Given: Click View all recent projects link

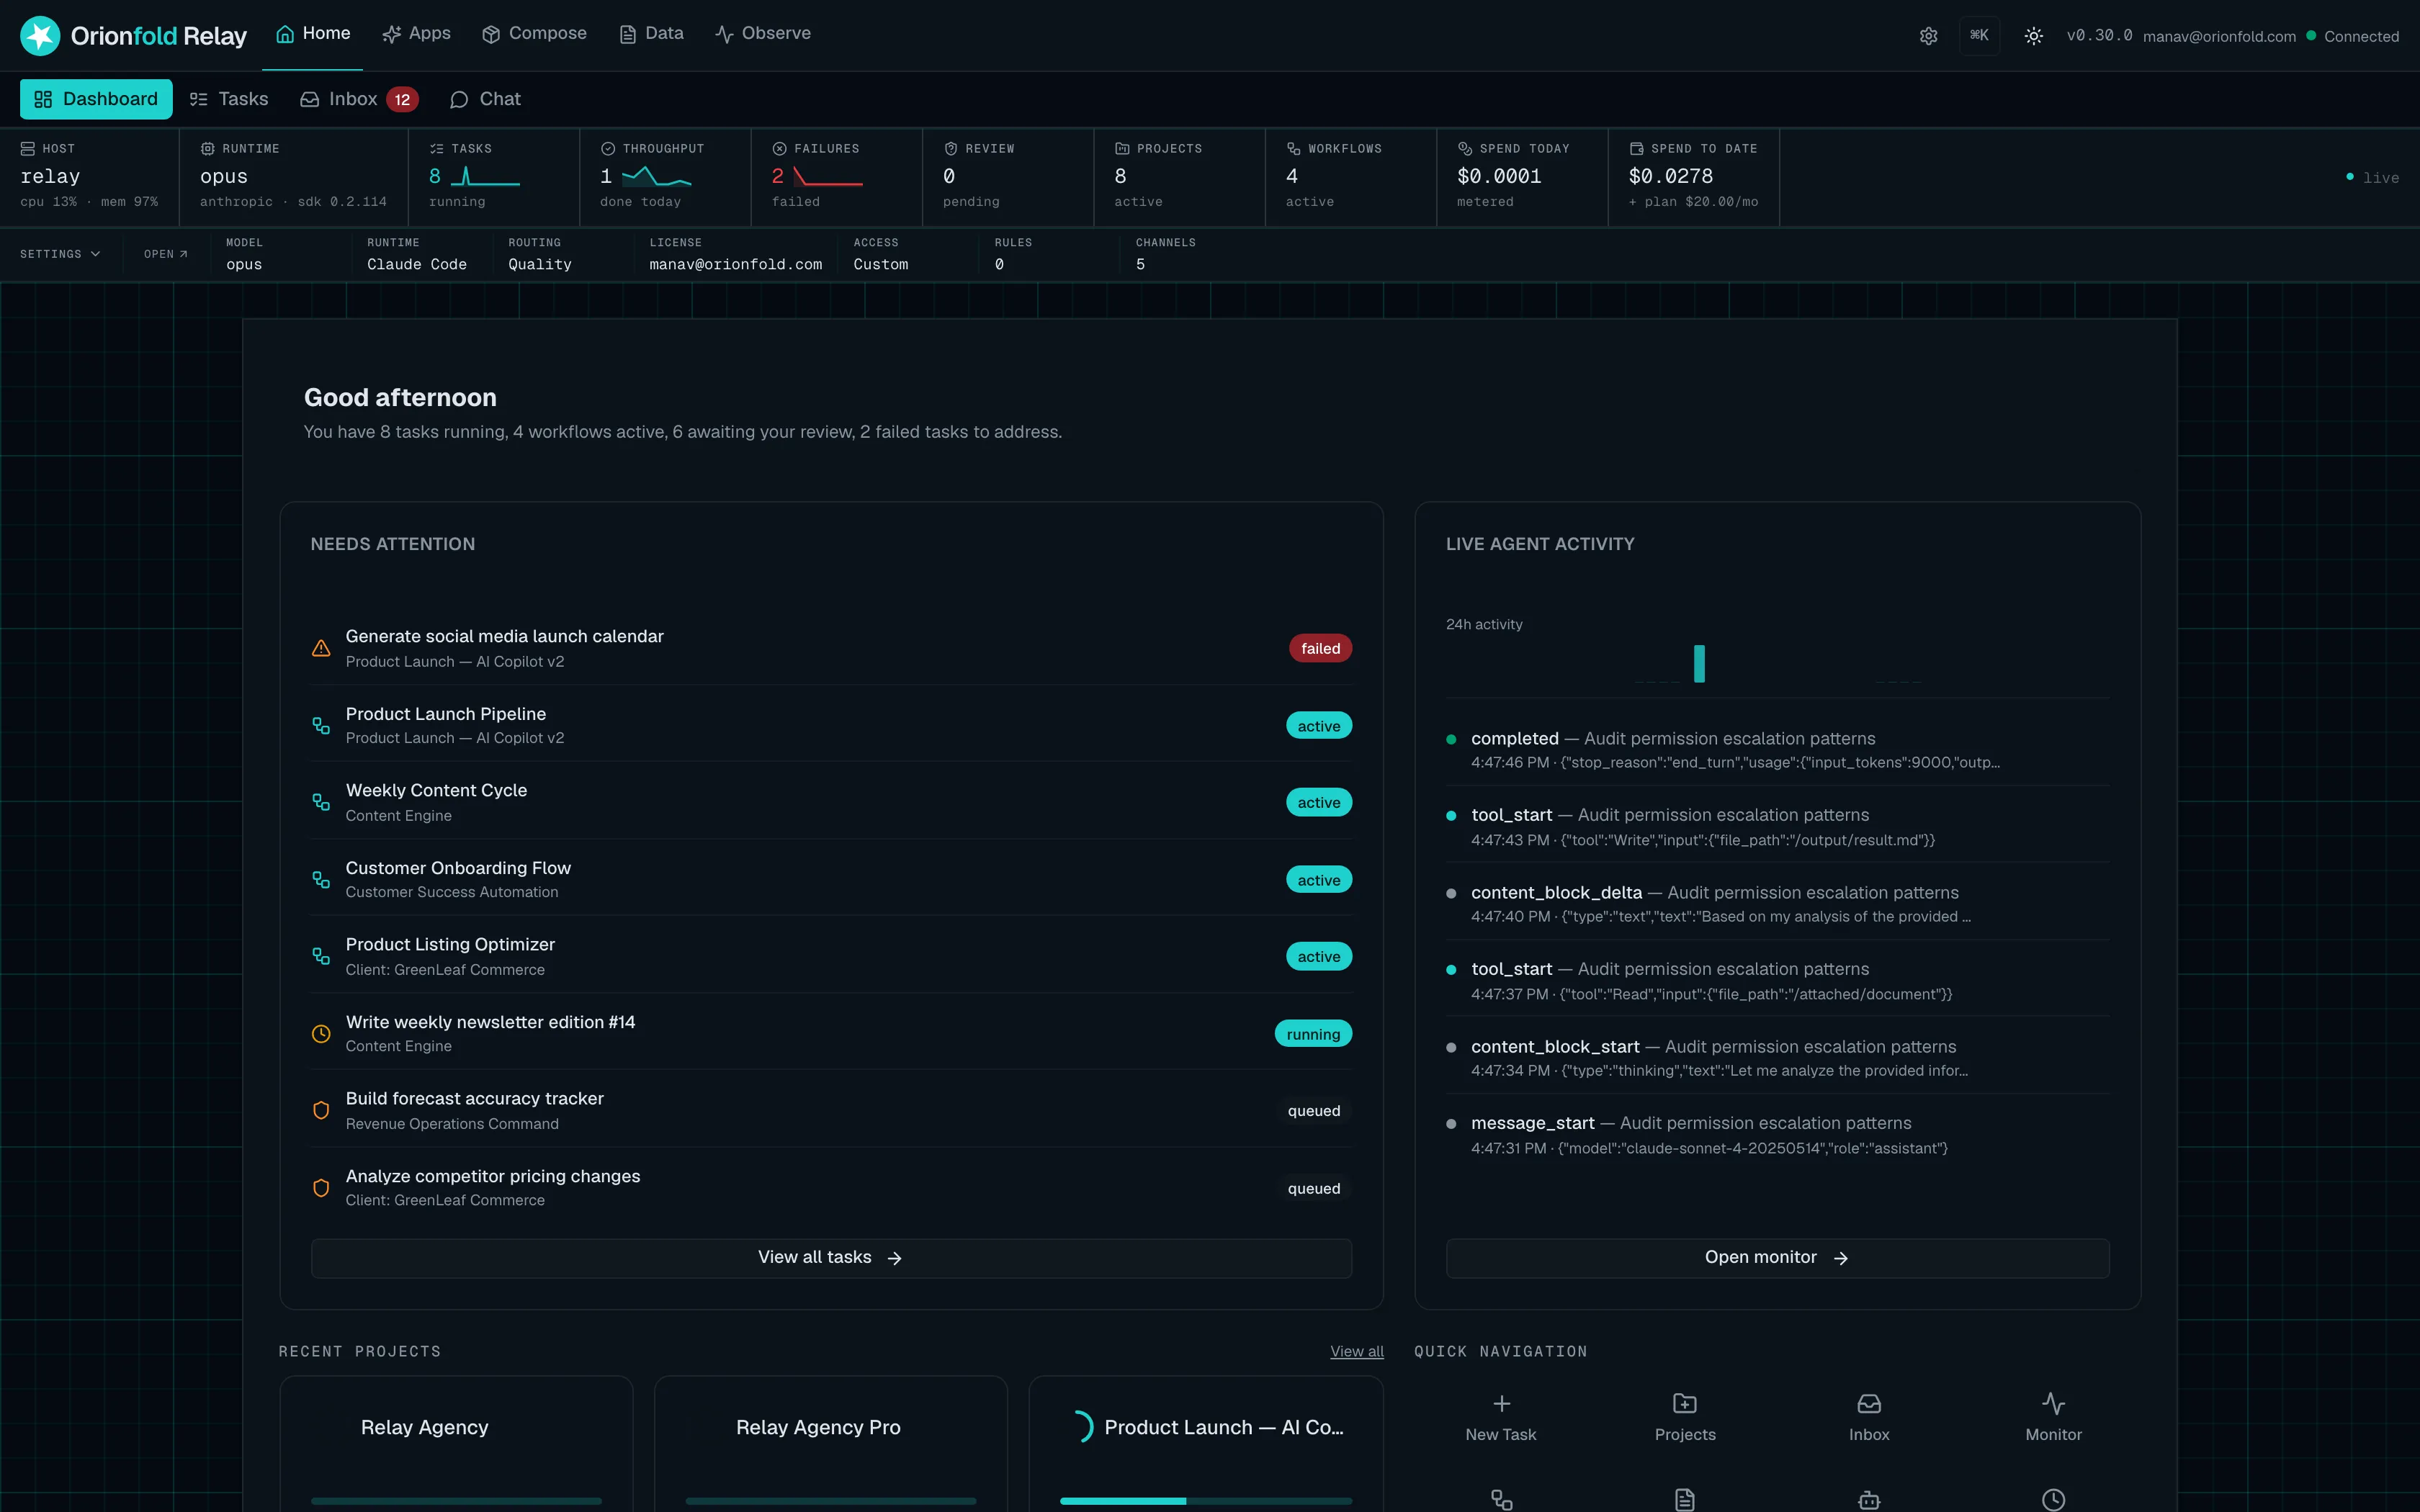Looking at the screenshot, I should point(1356,1351).
